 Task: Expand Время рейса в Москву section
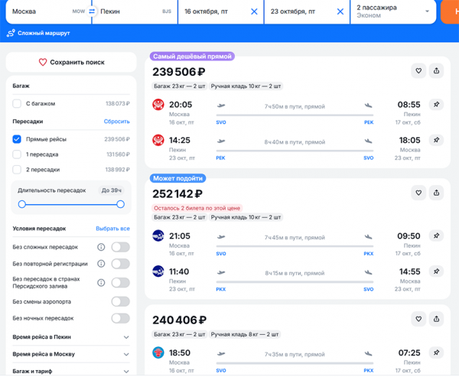pos(71,354)
